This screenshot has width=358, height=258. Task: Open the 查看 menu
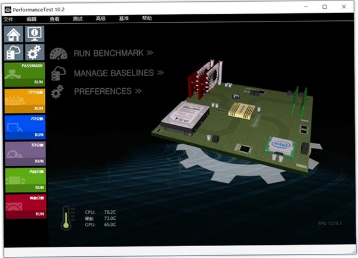tap(54, 18)
